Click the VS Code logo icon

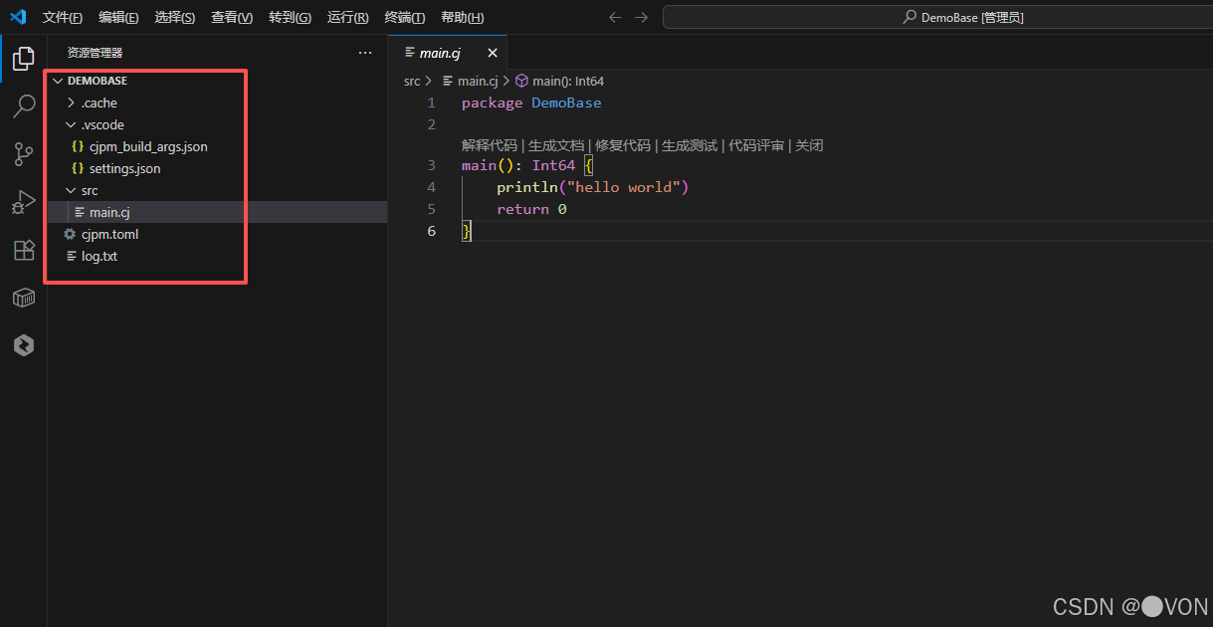coord(18,17)
